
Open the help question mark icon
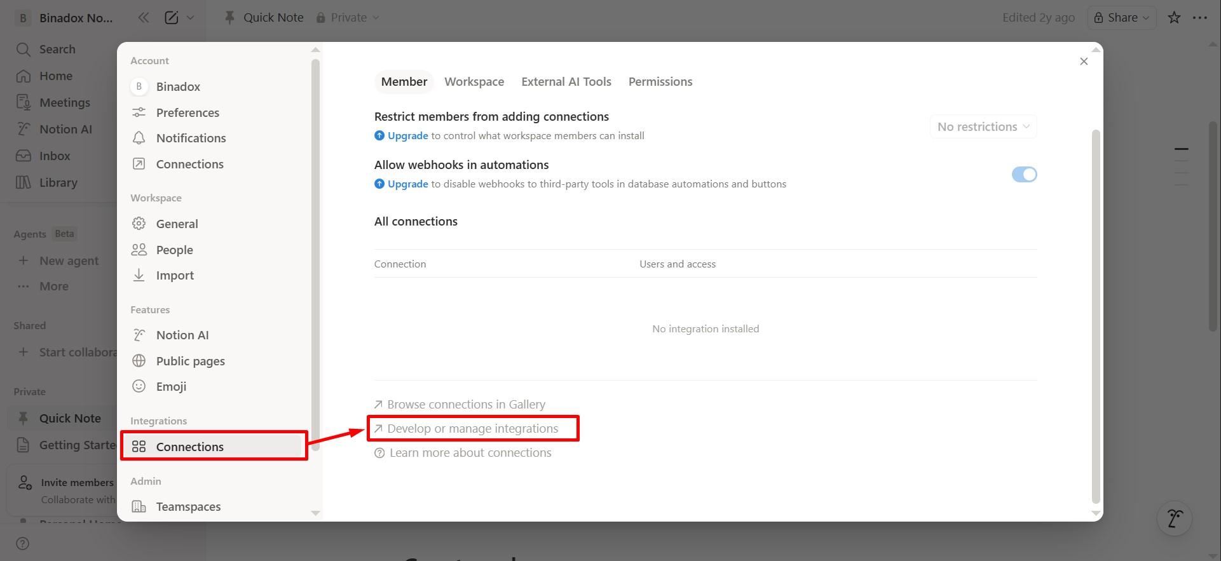tap(22, 543)
